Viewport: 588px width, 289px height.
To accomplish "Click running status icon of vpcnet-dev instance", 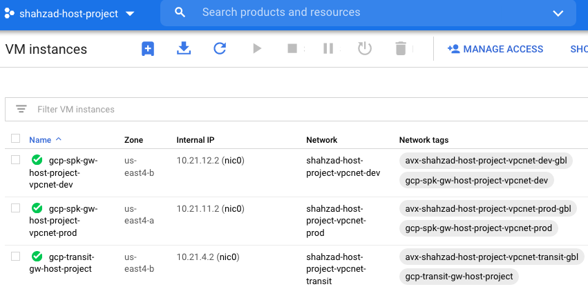I will point(37,160).
